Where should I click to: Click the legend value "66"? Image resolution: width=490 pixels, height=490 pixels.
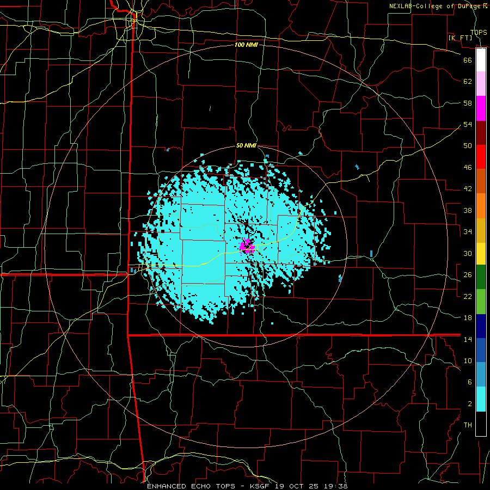pyautogui.click(x=468, y=60)
